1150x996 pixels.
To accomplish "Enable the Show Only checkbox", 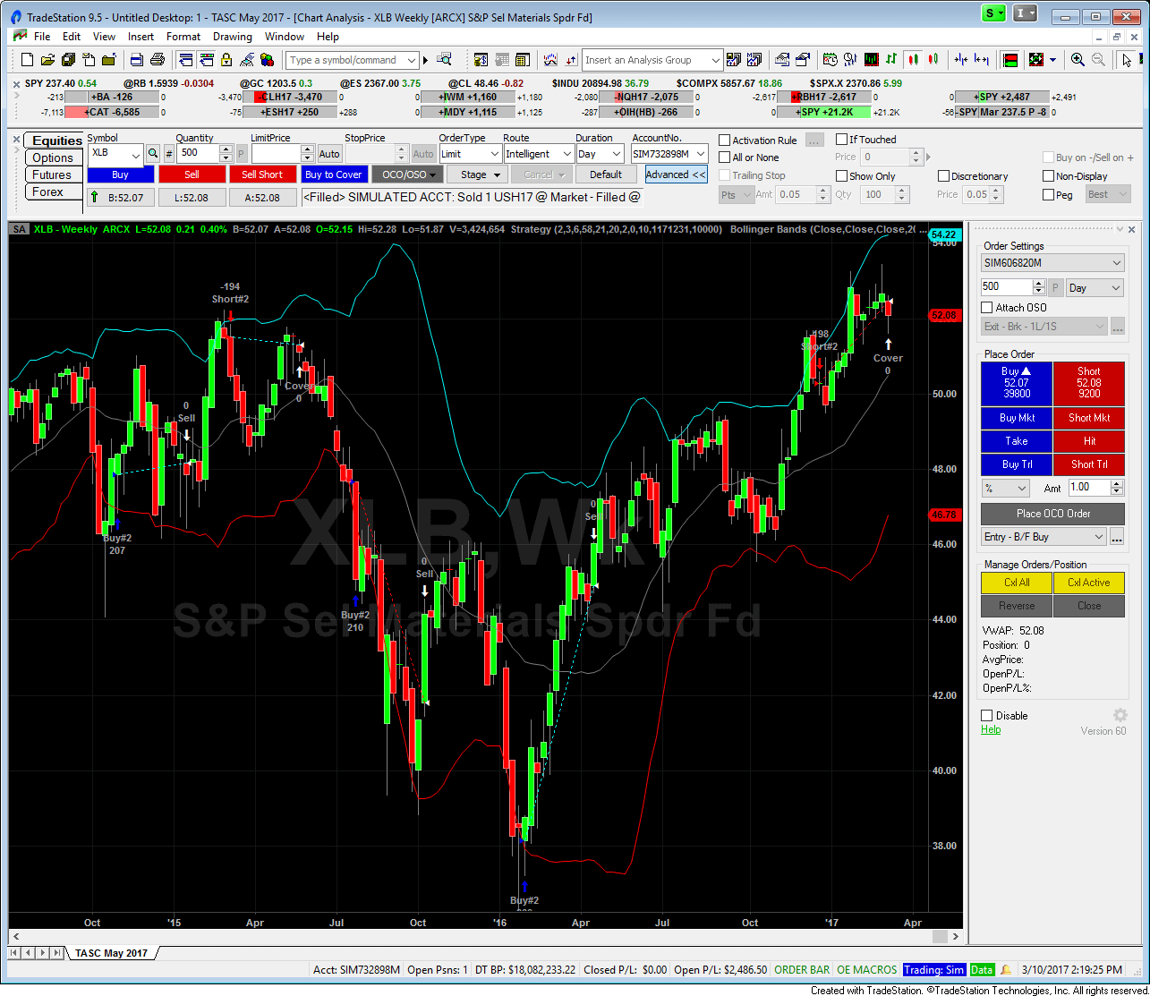I will [841, 176].
